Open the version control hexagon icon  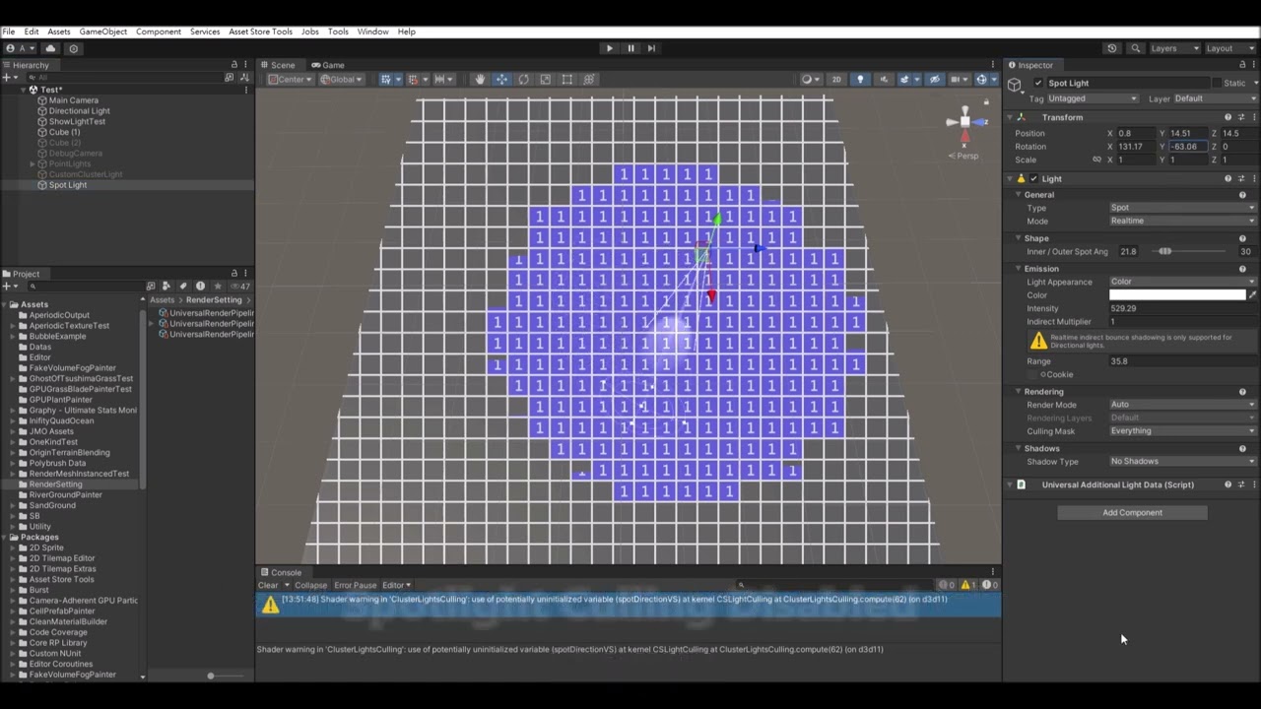click(73, 48)
